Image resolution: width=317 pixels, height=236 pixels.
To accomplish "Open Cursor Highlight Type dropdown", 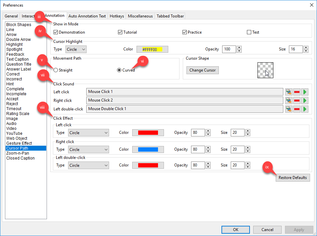I will tap(76, 49).
